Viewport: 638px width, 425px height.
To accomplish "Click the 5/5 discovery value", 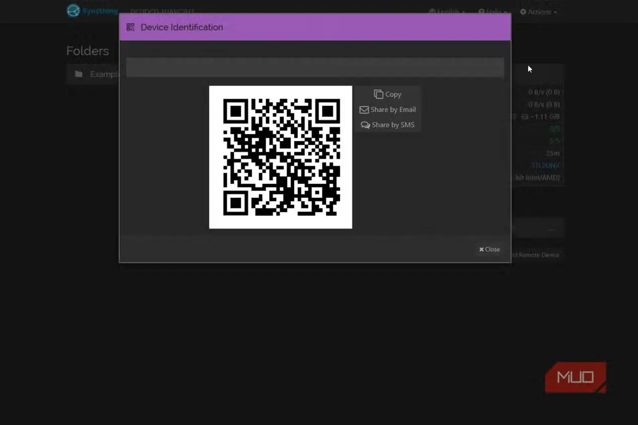I will click(554, 141).
